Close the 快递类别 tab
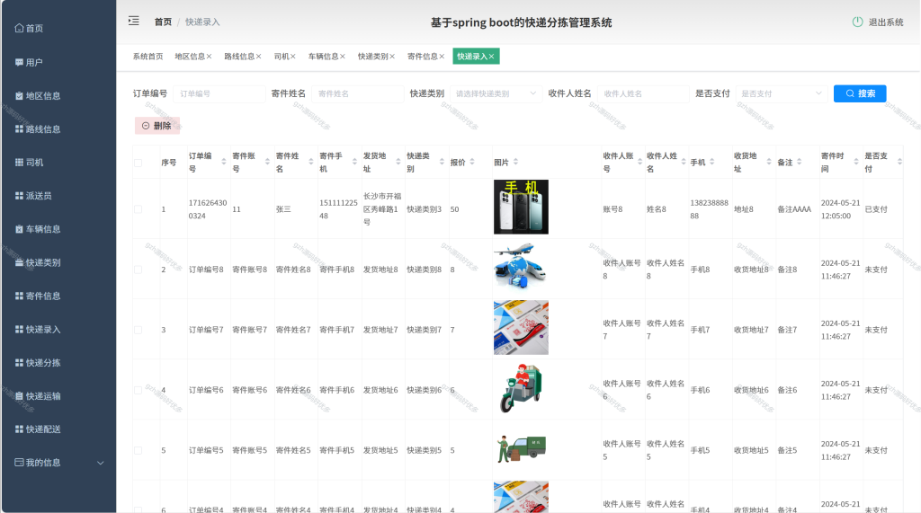The height and width of the screenshot is (513, 921). 392,57
